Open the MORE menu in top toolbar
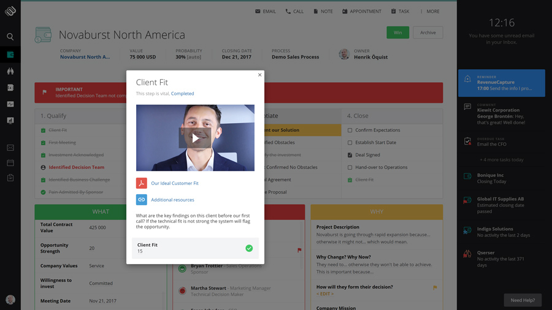Image resolution: width=552 pixels, height=310 pixels. pyautogui.click(x=429, y=11)
